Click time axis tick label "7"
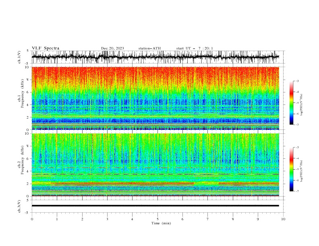This screenshot has height=246, width=319. (x=208, y=219)
